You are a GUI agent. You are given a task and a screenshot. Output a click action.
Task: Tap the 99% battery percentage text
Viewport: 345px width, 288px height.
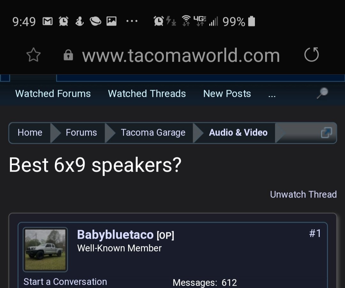point(234,22)
